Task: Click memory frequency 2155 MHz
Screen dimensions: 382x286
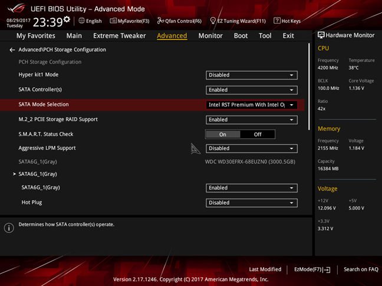Action: [x=328, y=148]
